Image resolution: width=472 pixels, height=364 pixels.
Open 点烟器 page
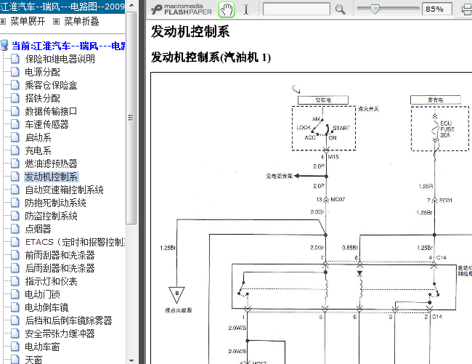[x=38, y=229]
